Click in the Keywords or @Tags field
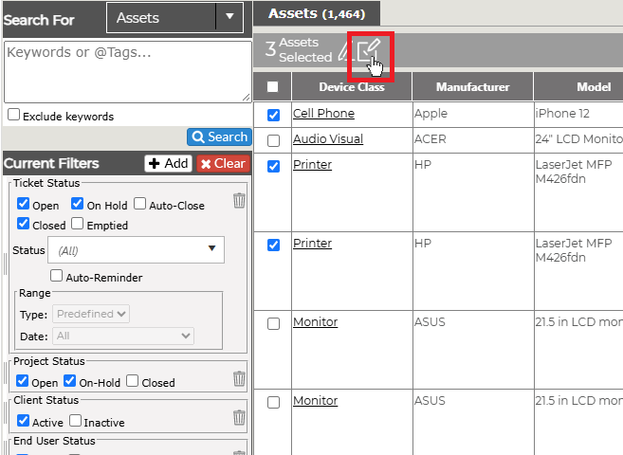 point(128,72)
